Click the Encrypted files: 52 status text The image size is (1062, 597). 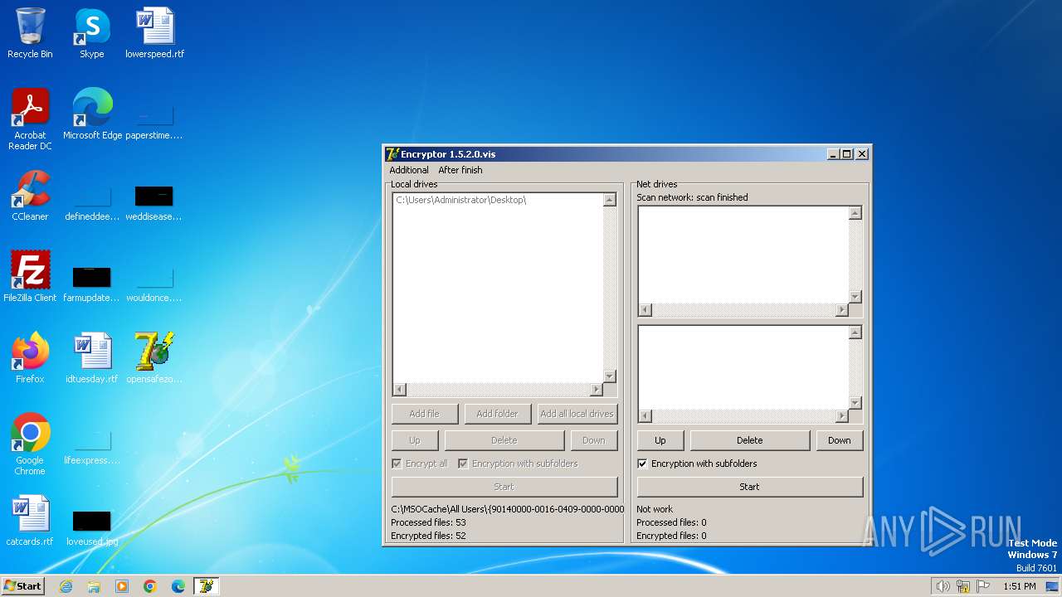click(428, 536)
